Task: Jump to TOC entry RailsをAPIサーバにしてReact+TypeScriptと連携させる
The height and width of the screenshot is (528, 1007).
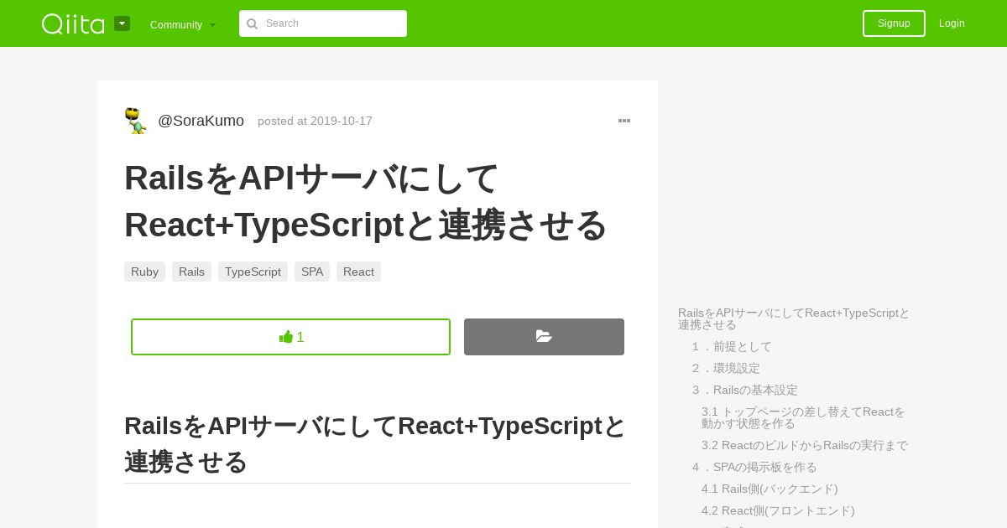Action: point(794,318)
